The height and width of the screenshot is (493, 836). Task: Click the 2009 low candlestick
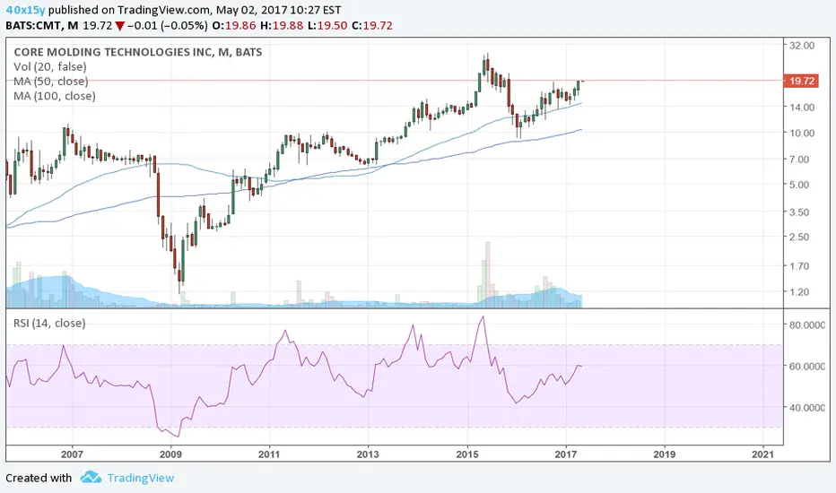[179, 276]
